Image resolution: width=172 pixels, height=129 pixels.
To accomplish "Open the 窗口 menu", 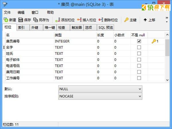I will coord(35,12).
